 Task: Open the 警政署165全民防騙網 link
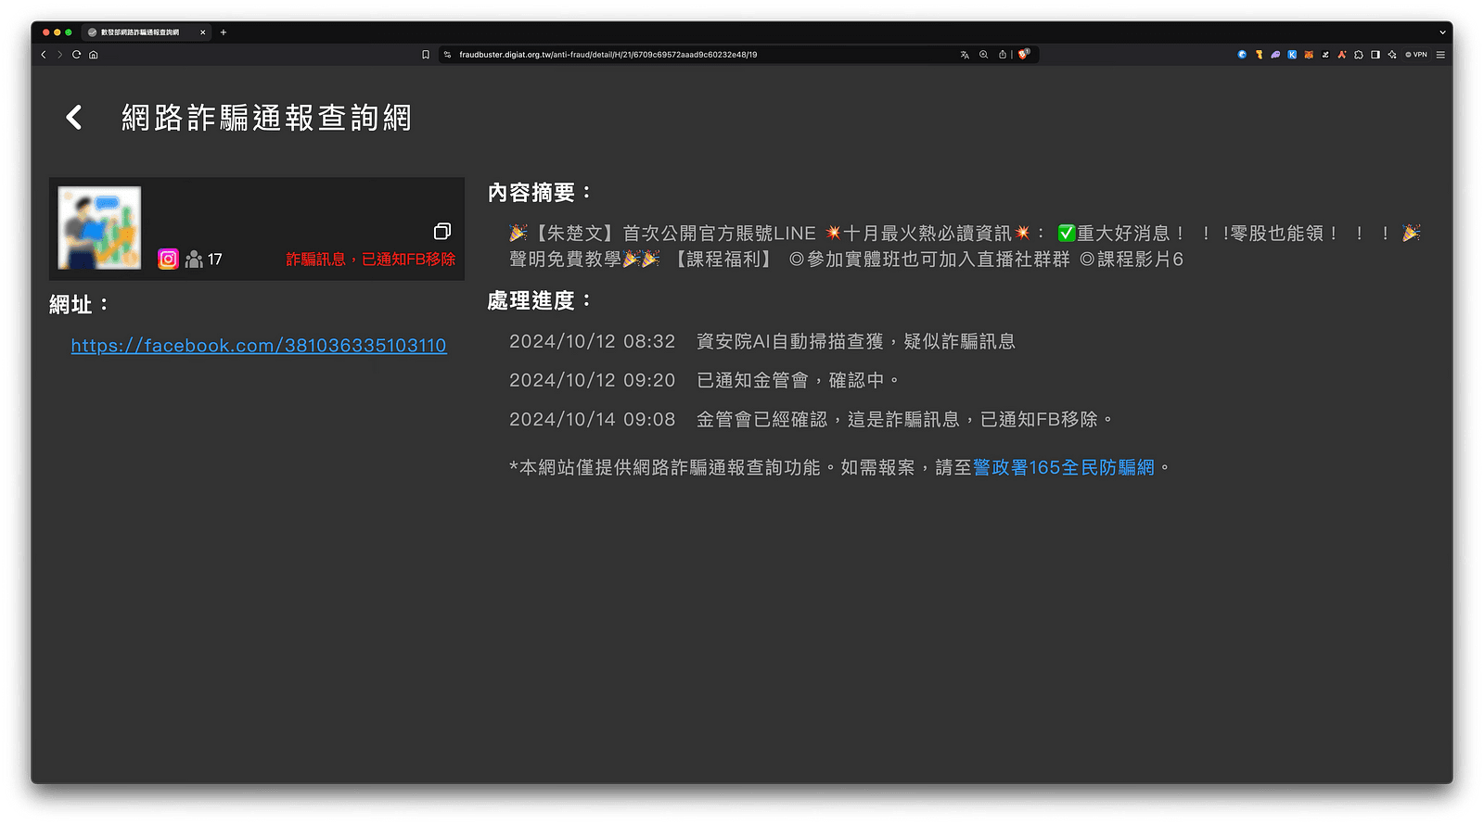[1064, 467]
